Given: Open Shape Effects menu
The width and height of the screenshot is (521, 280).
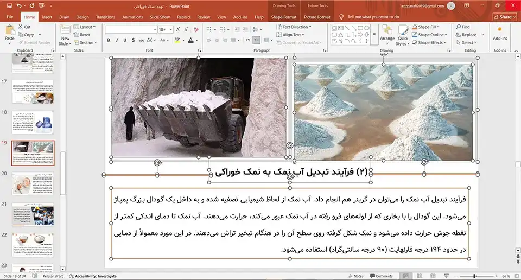Looking at the screenshot, I should pos(429,42).
